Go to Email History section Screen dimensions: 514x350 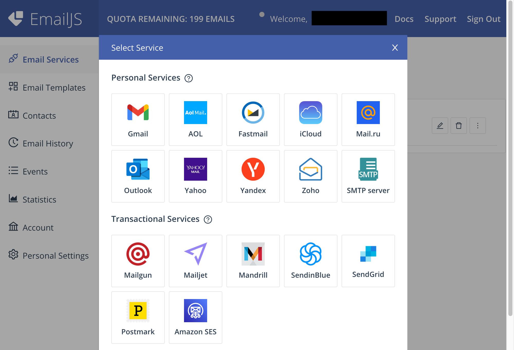[x=48, y=143]
